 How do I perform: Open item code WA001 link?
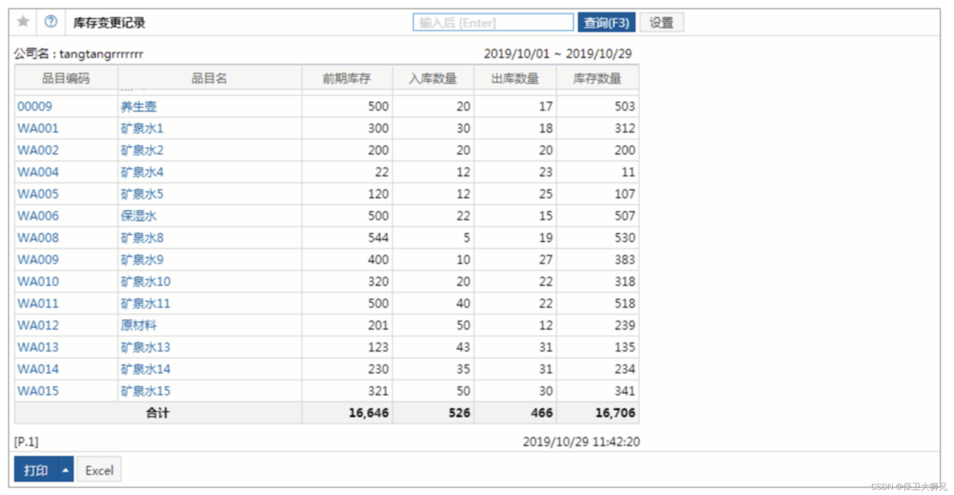pos(38,129)
